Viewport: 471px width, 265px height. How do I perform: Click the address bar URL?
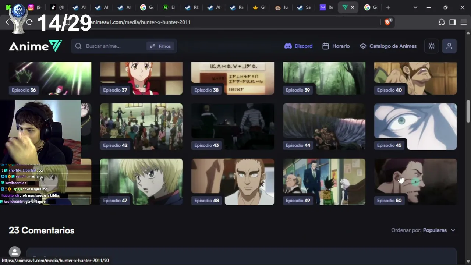point(141,22)
